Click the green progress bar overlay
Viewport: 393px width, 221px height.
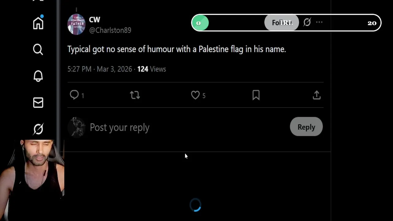tap(200, 23)
